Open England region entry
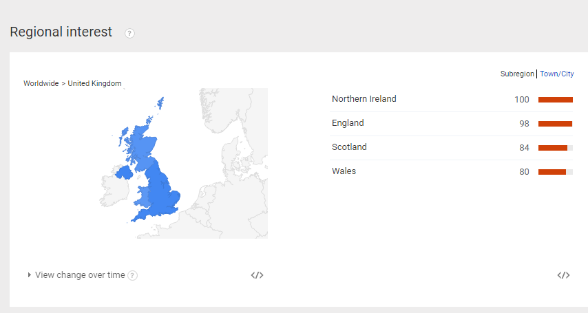Viewport: 588px width, 313px height. click(348, 123)
